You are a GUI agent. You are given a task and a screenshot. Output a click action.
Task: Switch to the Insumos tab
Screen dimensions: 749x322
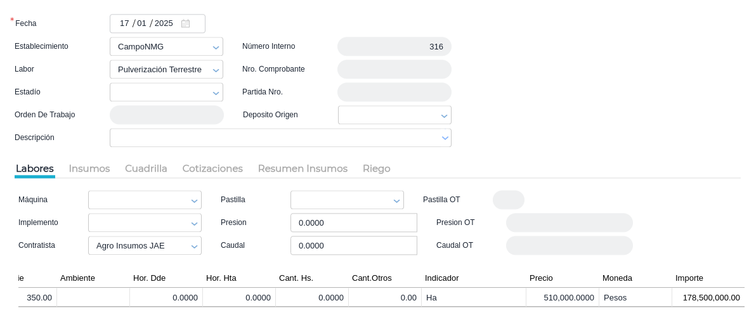click(x=89, y=169)
